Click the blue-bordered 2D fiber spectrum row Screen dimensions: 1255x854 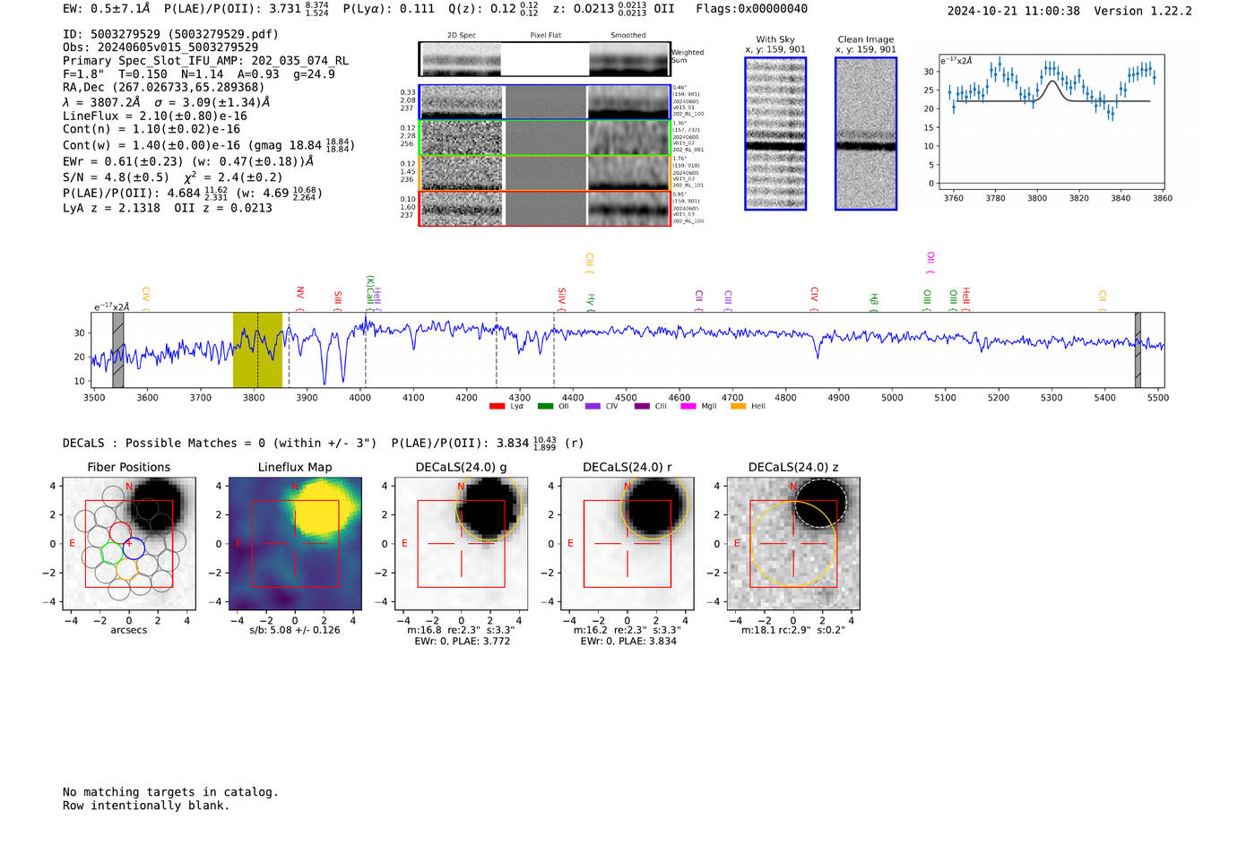[x=545, y=102]
